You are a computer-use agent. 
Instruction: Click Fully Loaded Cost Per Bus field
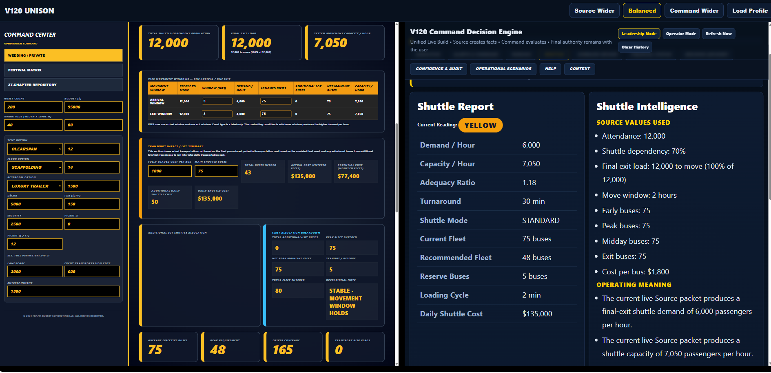[x=170, y=171]
